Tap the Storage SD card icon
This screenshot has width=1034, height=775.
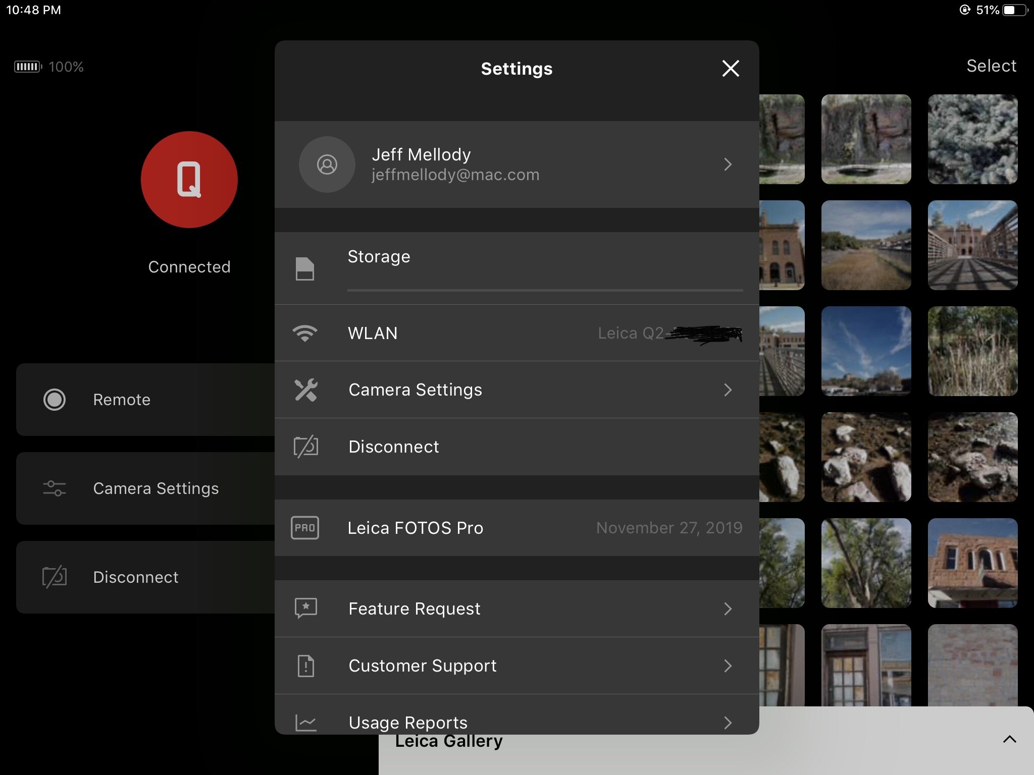coord(305,268)
